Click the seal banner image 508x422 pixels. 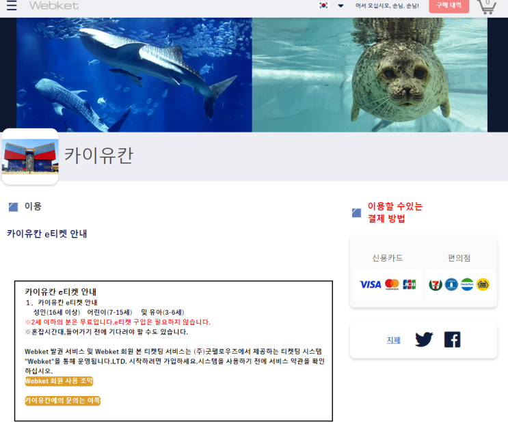[370, 74]
